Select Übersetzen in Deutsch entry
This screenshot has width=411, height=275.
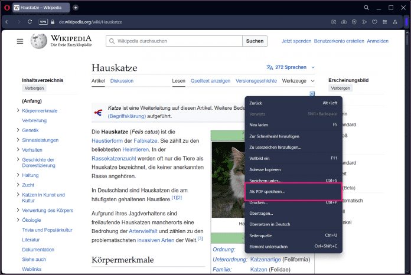click(293, 224)
